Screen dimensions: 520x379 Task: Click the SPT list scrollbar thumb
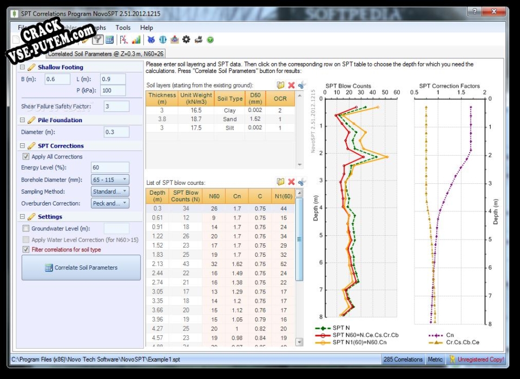tap(299, 239)
